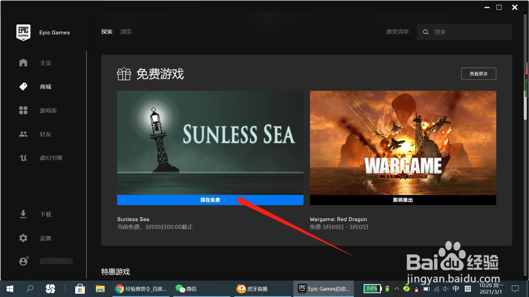
Task: Click the blue 现在免费 bar
Action: pyautogui.click(x=210, y=200)
